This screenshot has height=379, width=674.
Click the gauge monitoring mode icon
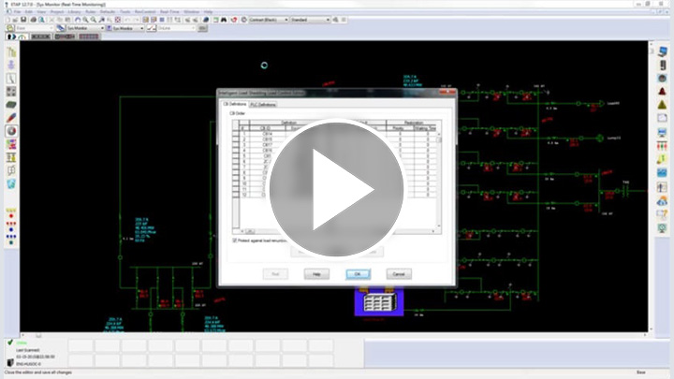click(x=22, y=36)
